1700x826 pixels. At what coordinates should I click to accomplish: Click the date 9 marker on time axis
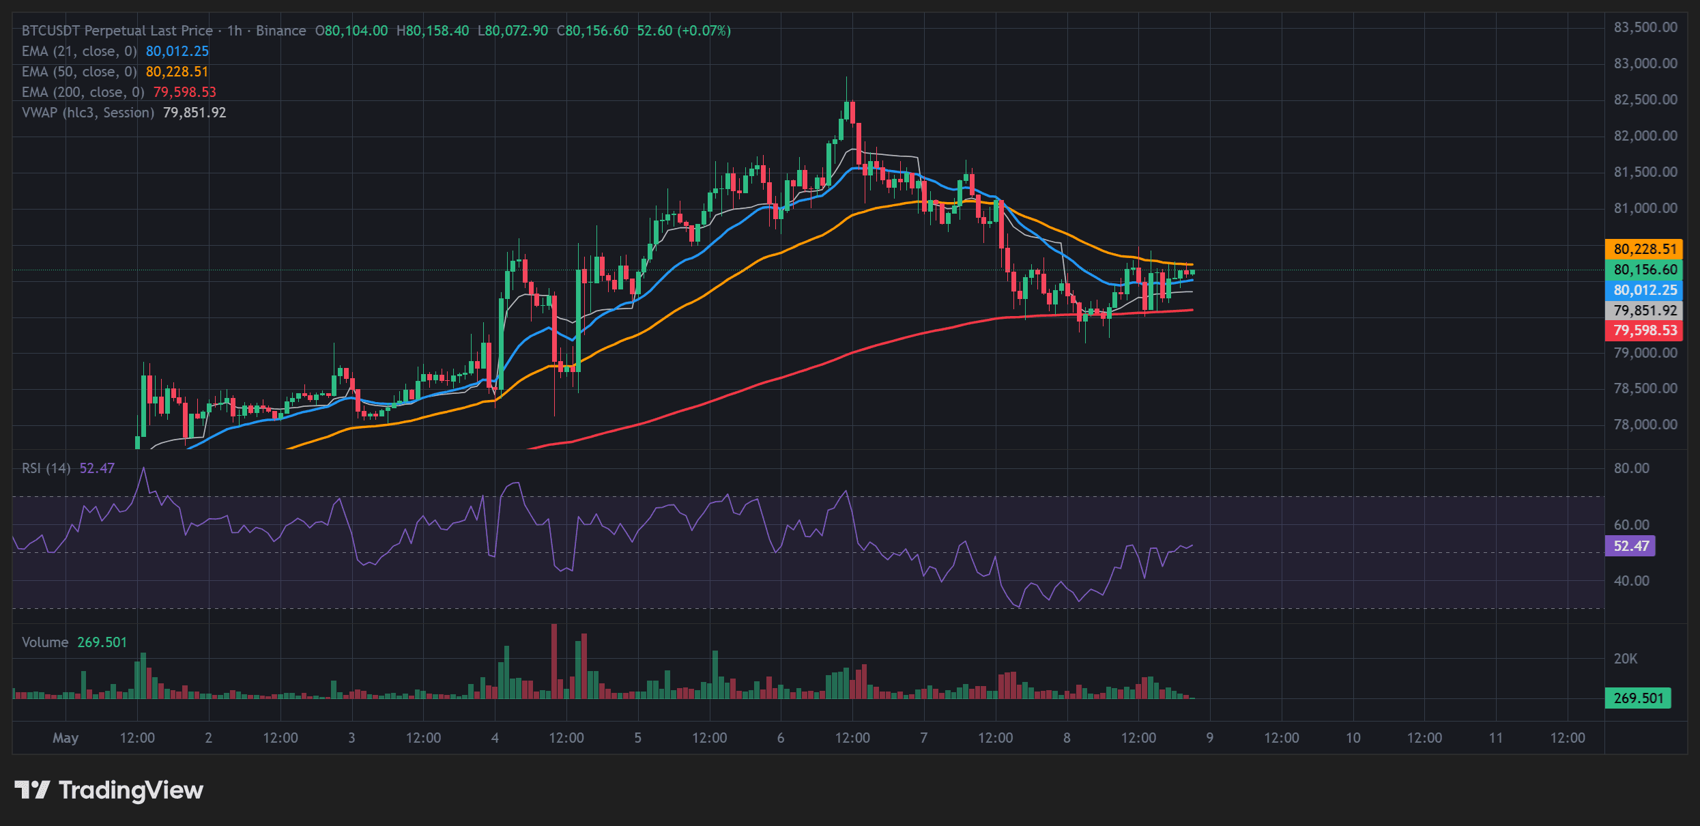[x=1210, y=738]
